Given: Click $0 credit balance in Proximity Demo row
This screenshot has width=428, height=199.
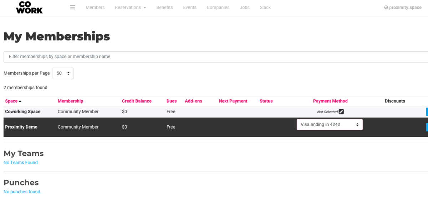Looking at the screenshot, I should (x=124, y=127).
